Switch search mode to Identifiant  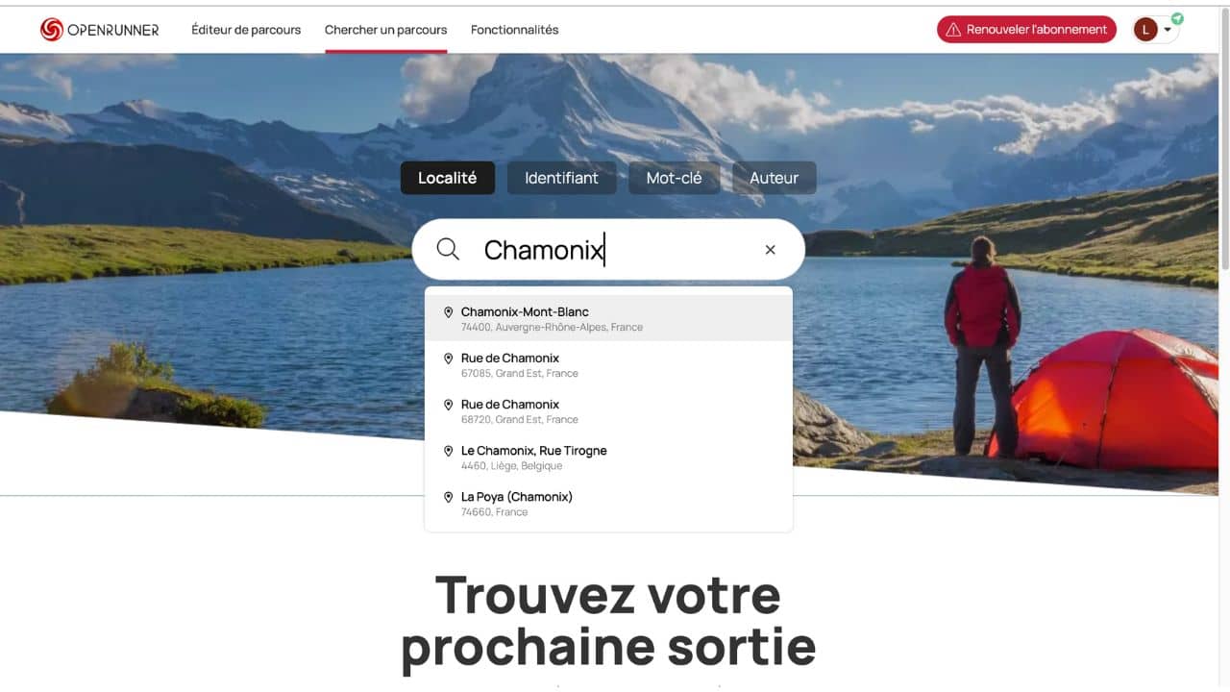(x=561, y=178)
